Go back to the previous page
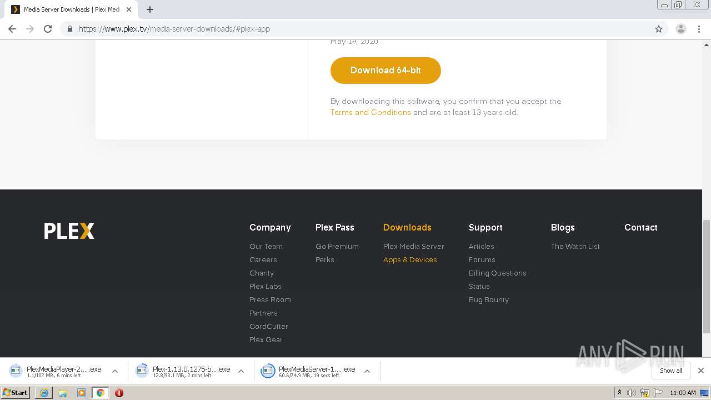The height and width of the screenshot is (400, 711). tap(12, 29)
